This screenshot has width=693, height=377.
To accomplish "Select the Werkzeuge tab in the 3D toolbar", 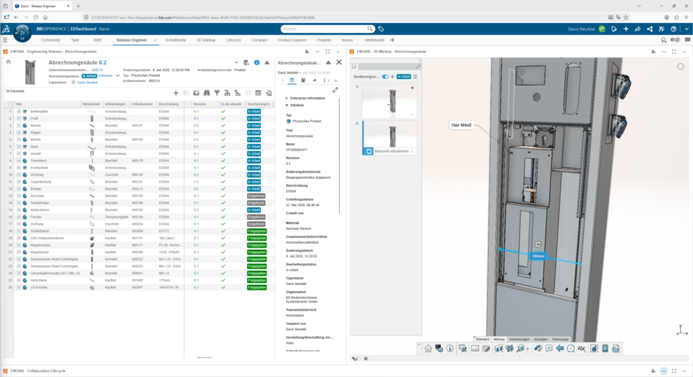I will click(560, 339).
